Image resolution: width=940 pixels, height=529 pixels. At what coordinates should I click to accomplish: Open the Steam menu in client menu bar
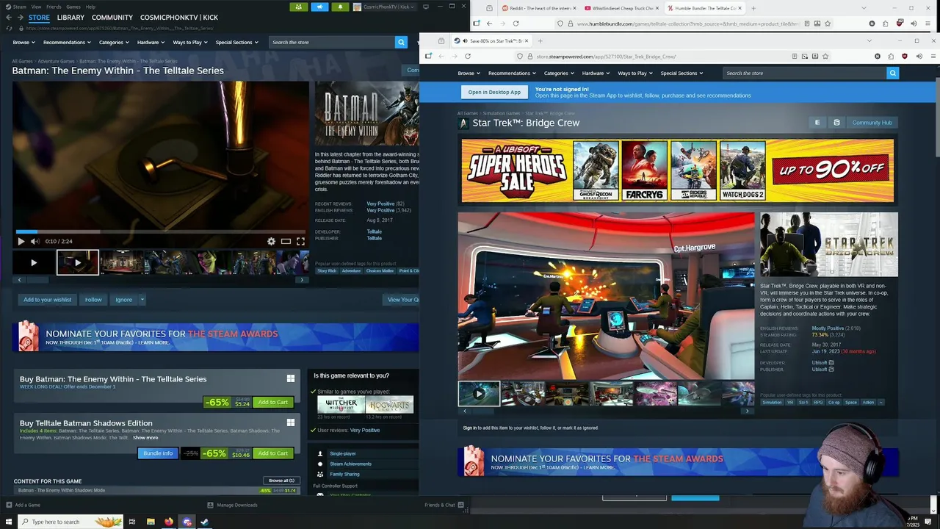(x=16, y=7)
